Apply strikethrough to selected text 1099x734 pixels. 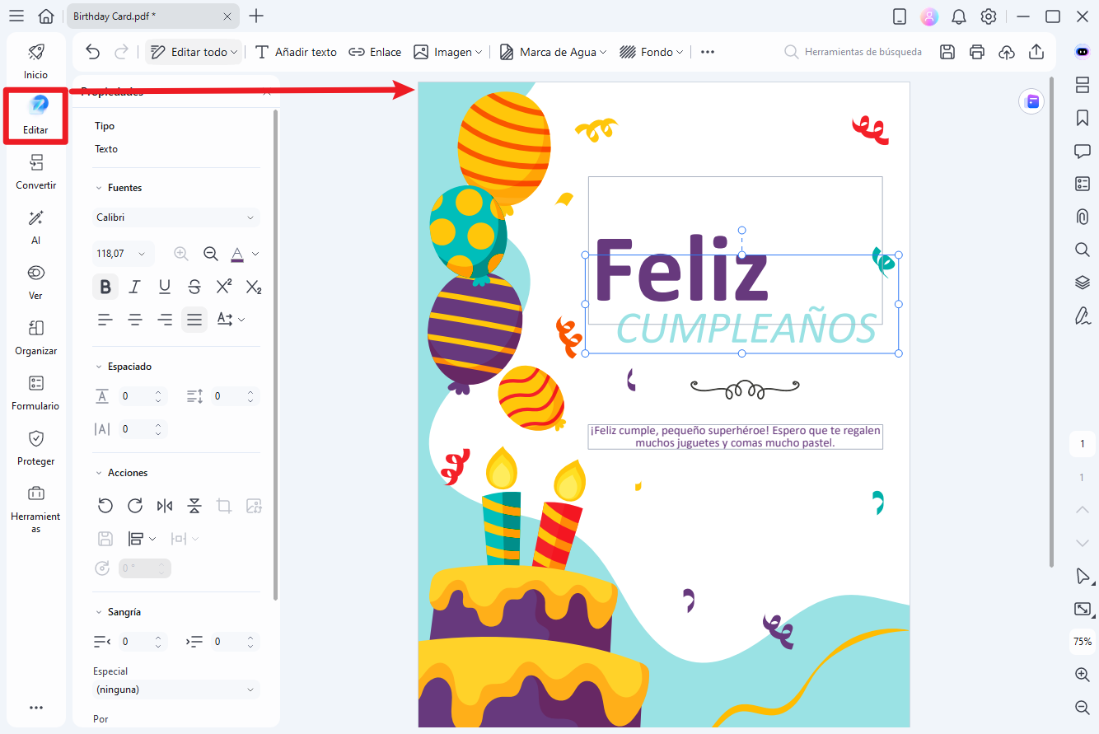point(194,287)
